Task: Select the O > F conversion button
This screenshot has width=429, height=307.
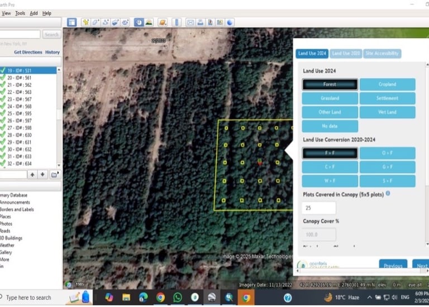Action: (387, 153)
